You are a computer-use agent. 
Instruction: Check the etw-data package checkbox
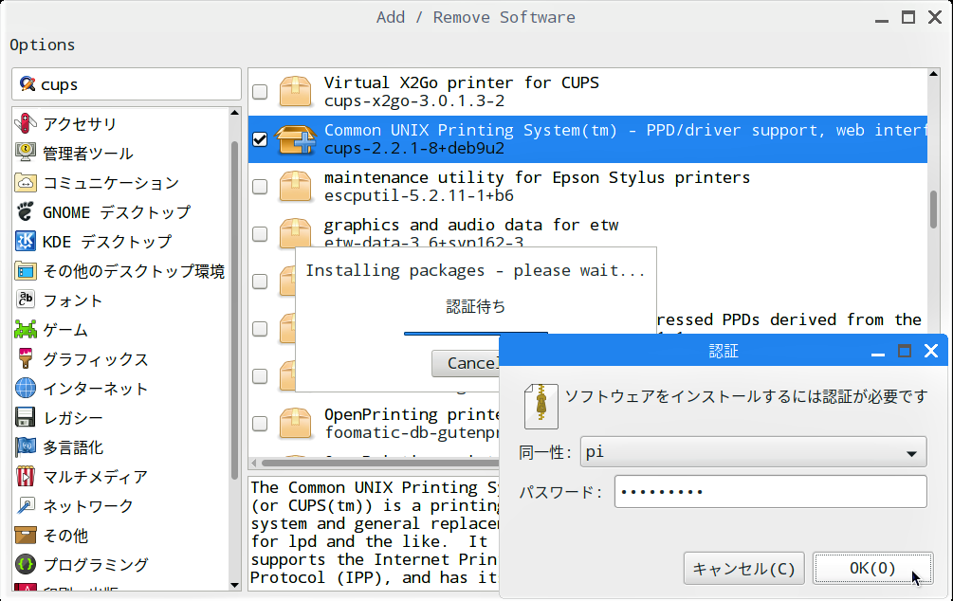click(x=260, y=233)
